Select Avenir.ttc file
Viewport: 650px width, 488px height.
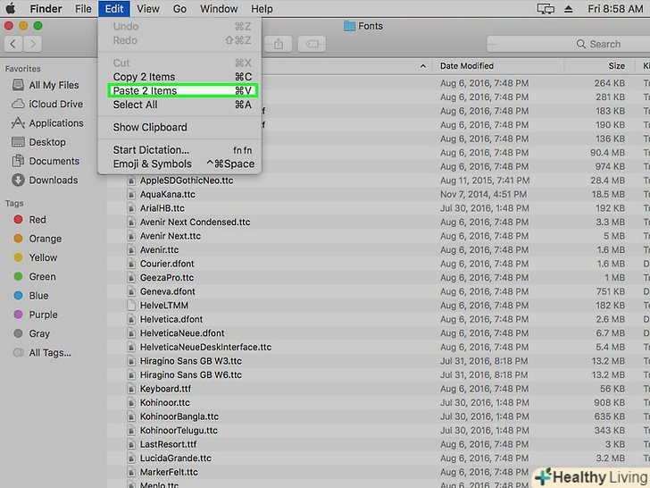pos(159,250)
